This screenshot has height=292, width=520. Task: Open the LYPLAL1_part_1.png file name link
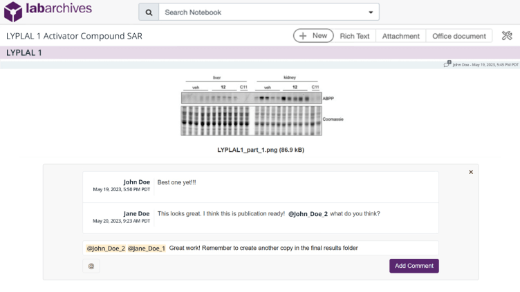point(260,149)
